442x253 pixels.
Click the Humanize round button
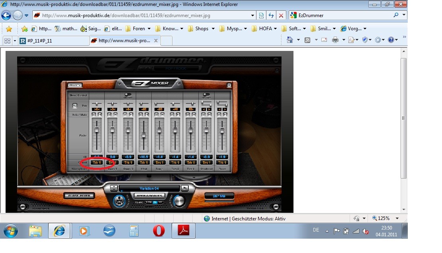click(119, 201)
